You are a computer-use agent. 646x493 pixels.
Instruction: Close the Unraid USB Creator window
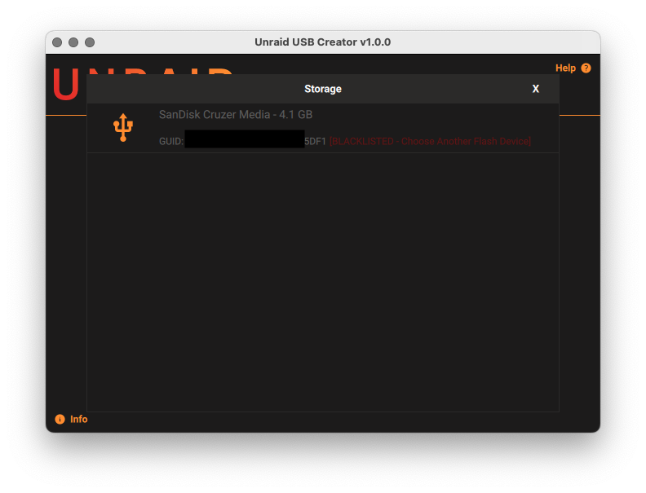tap(57, 42)
